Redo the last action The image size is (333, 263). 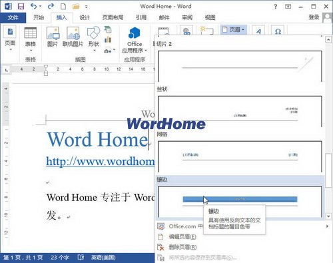[51, 6]
